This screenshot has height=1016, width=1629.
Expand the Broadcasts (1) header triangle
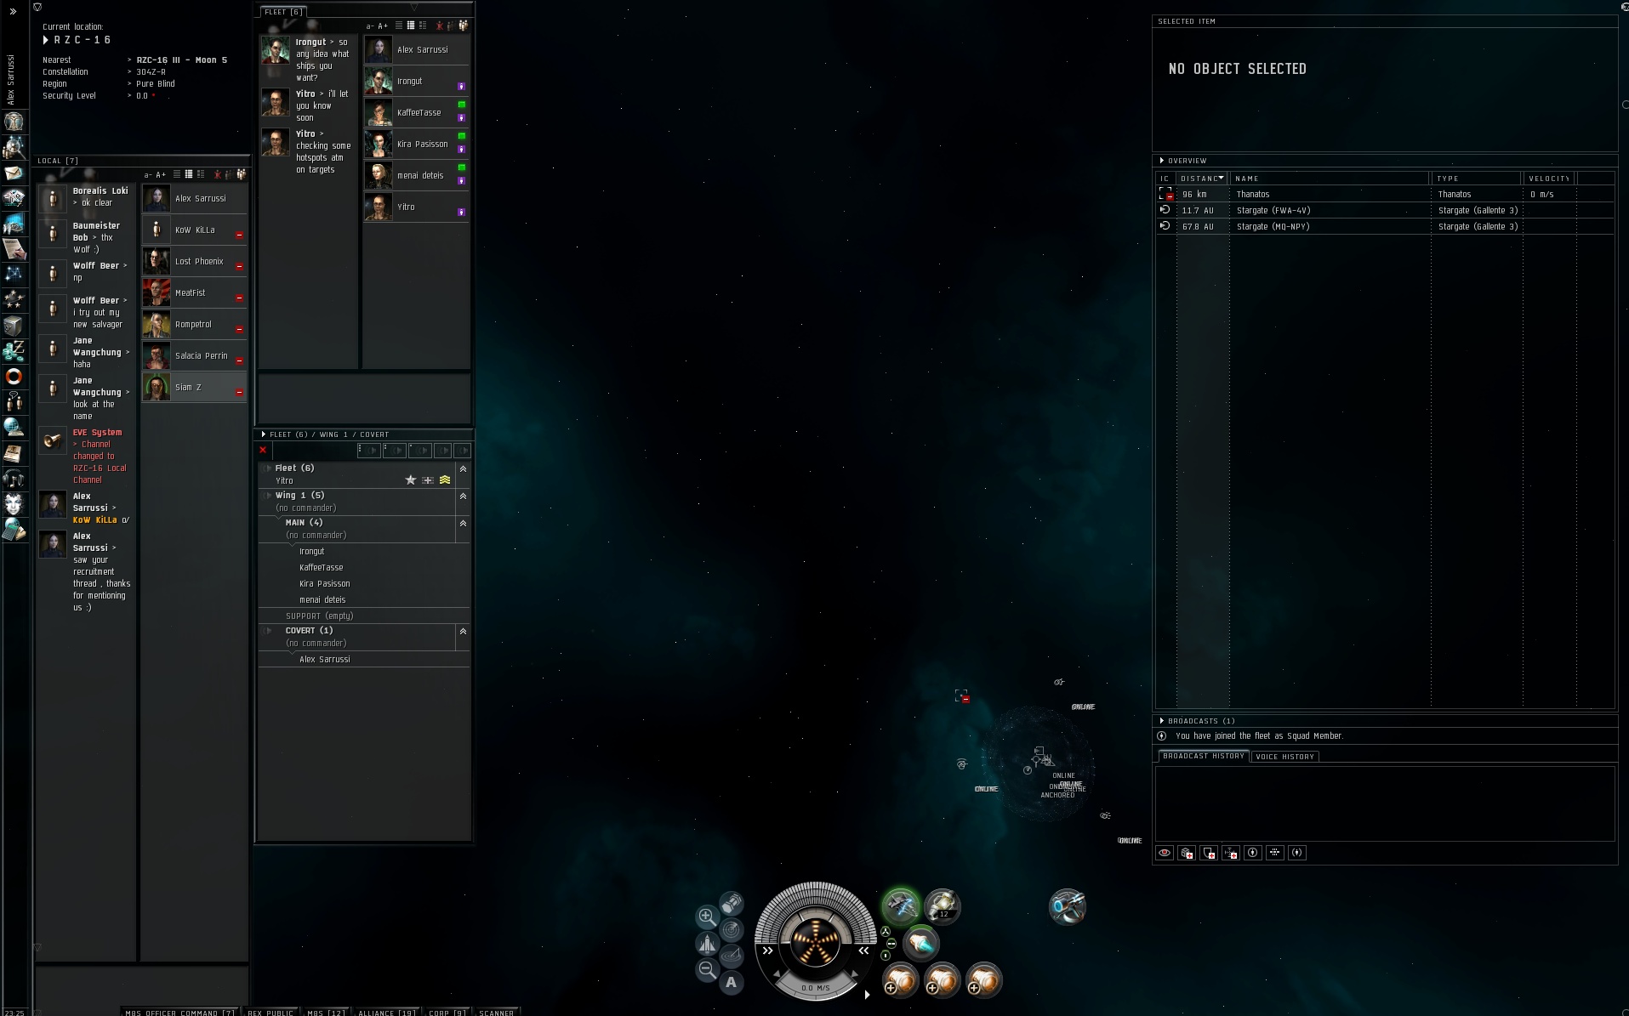tap(1162, 721)
